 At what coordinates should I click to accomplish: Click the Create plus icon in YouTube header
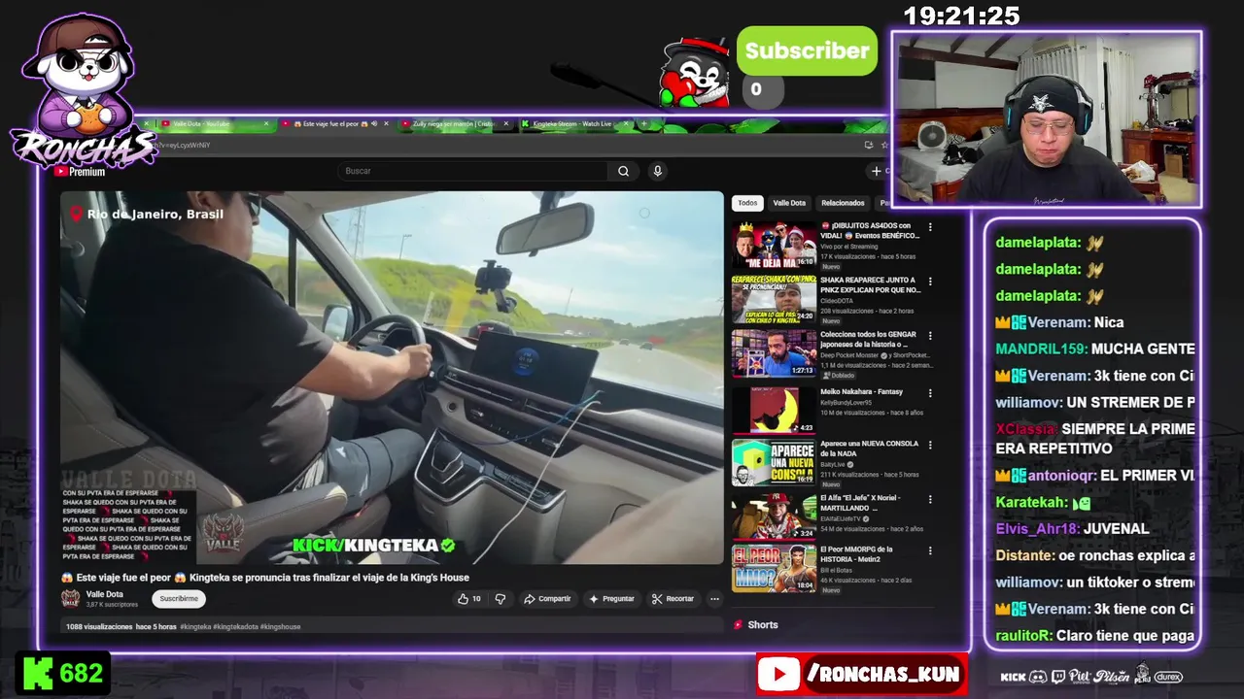877,171
